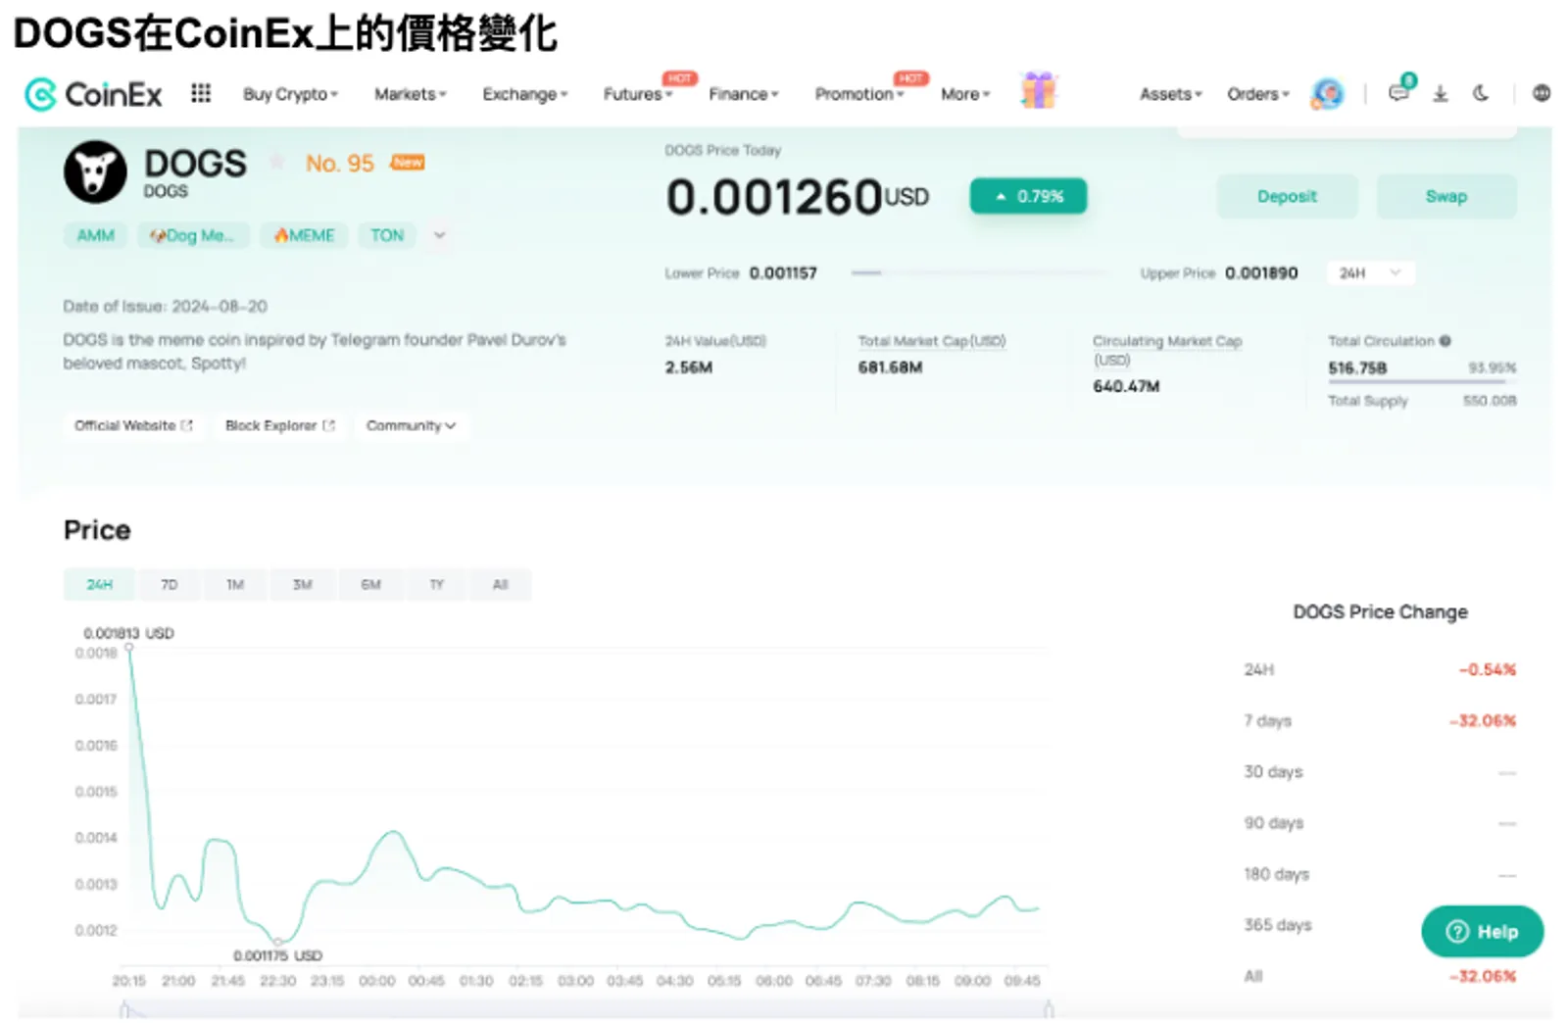Select the 6M chart tab
The width and height of the screenshot is (1568, 1023).
tap(370, 584)
